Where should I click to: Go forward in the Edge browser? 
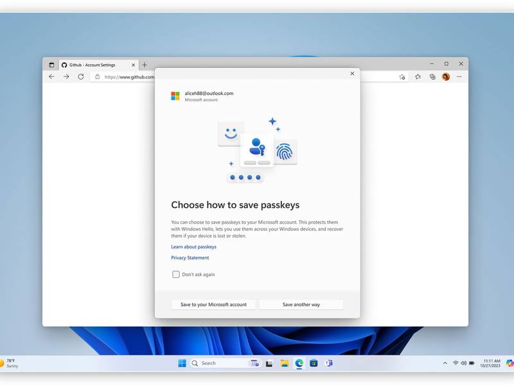coord(66,76)
